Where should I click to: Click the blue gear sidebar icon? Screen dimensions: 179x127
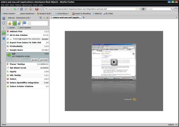pyautogui.click(x=4, y=38)
